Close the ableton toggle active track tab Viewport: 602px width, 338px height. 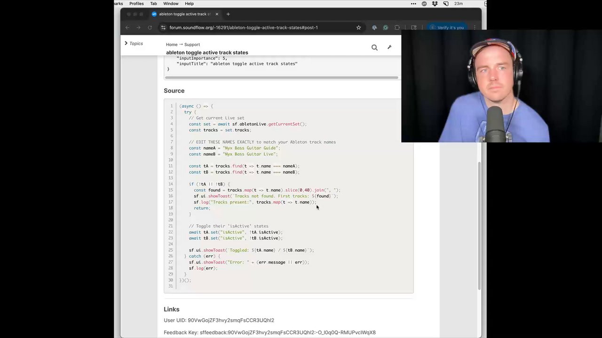(x=217, y=14)
